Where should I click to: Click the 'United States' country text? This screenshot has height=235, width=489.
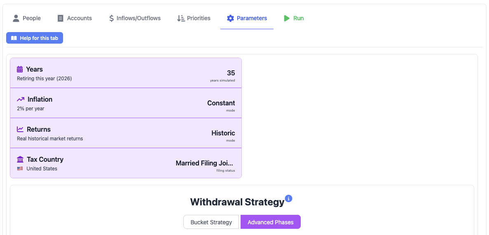click(x=42, y=169)
